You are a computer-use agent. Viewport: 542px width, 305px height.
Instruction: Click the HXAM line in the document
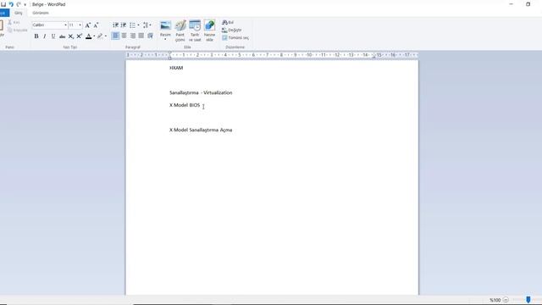[176, 68]
